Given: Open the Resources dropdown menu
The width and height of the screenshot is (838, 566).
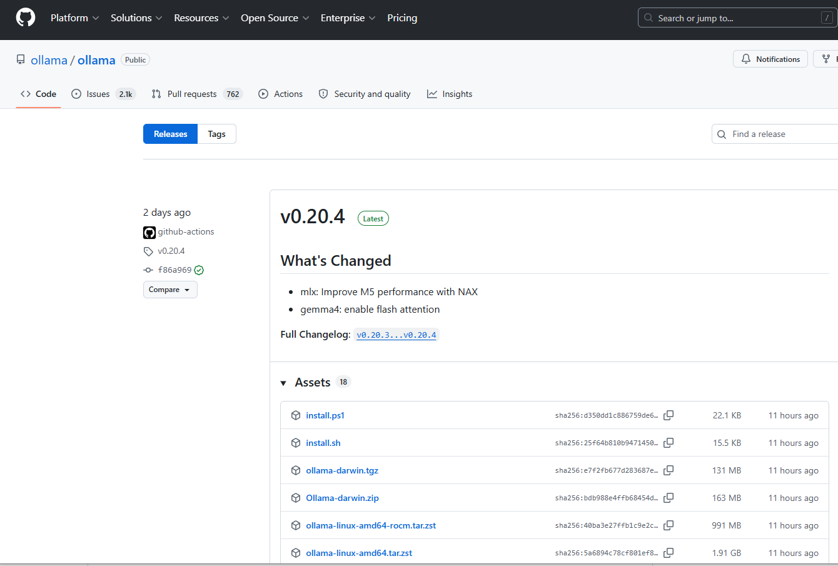Looking at the screenshot, I should pyautogui.click(x=201, y=18).
